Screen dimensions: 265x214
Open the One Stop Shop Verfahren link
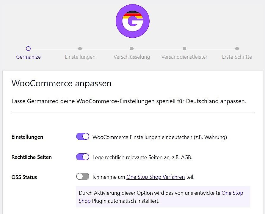[155, 177]
